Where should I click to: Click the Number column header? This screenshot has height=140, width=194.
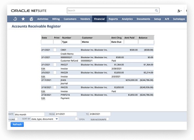pyautogui.click(x=67, y=38)
